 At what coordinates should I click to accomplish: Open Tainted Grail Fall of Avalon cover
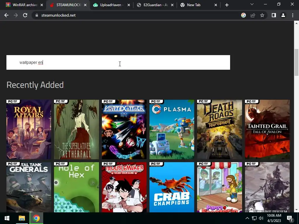[x=267, y=129]
